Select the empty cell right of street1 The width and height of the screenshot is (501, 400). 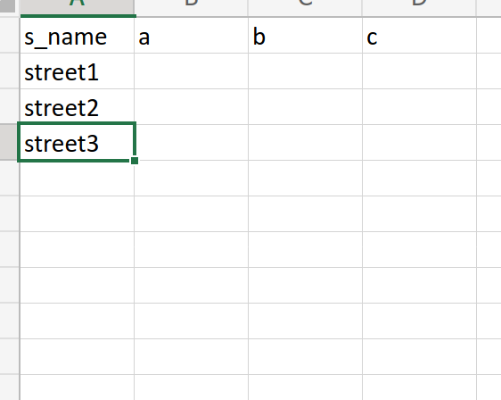(x=191, y=71)
